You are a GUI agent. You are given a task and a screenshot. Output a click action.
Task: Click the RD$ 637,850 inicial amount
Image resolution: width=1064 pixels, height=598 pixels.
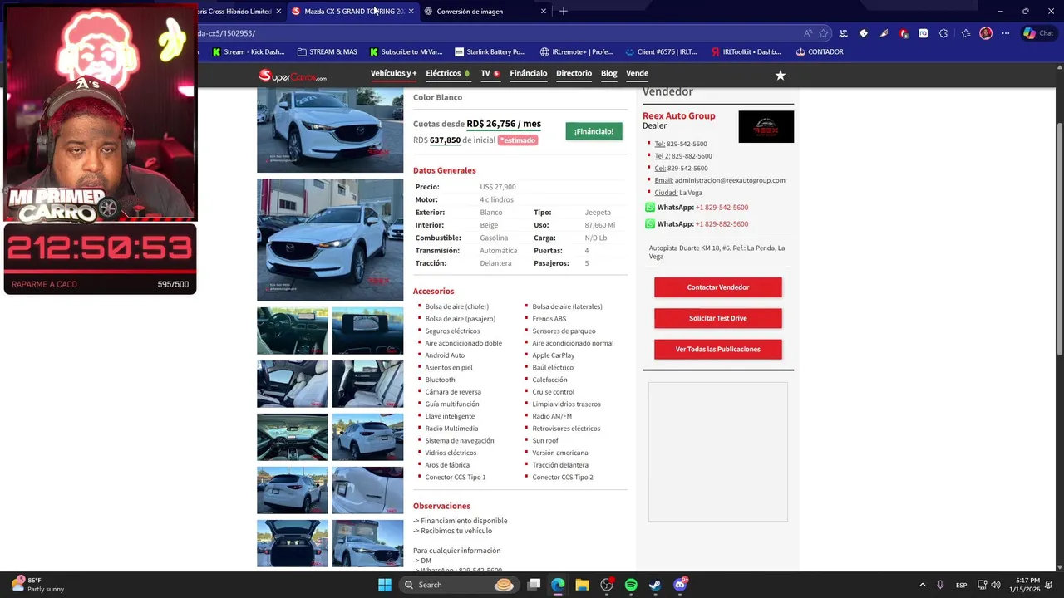pos(445,140)
